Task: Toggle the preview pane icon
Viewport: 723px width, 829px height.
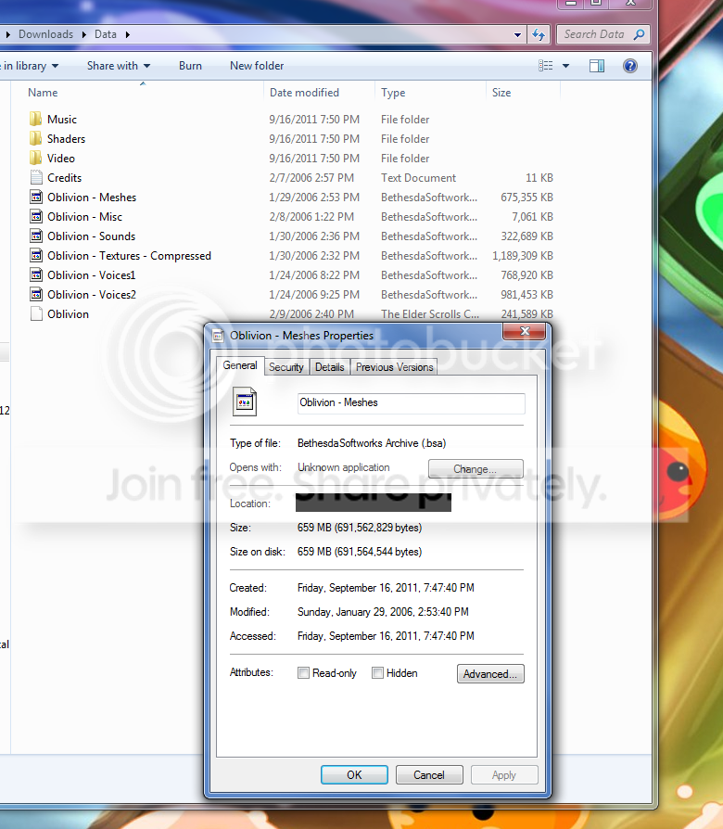Action: tap(597, 66)
